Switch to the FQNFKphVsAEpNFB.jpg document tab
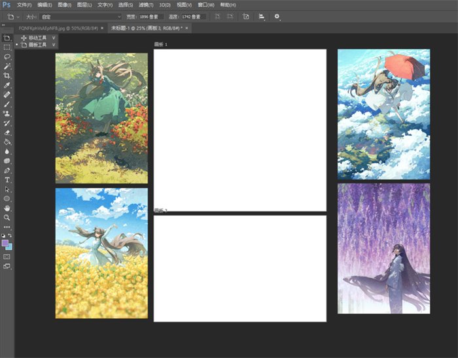Image resolution: width=458 pixels, height=358 pixels. tap(59, 29)
